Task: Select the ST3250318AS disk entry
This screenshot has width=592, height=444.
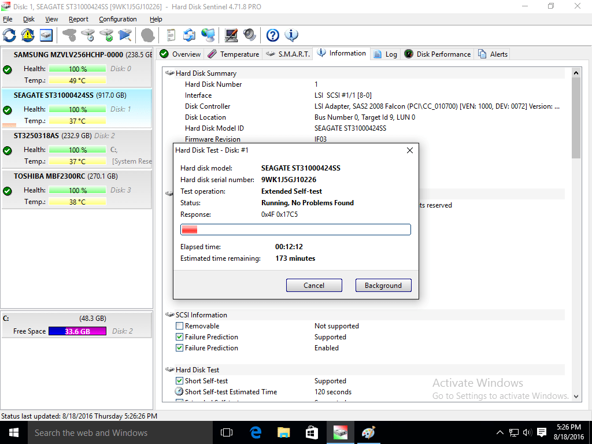Action: tap(77, 149)
